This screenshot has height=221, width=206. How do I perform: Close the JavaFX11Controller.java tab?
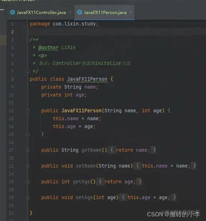pos(70,12)
